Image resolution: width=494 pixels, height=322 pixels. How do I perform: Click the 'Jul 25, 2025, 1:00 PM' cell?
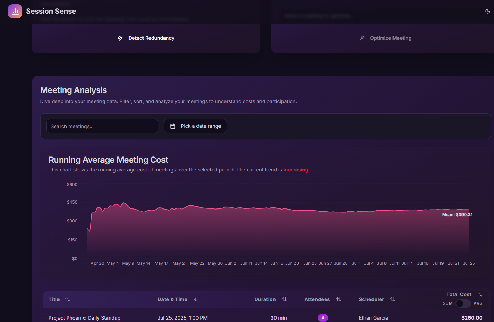click(182, 318)
